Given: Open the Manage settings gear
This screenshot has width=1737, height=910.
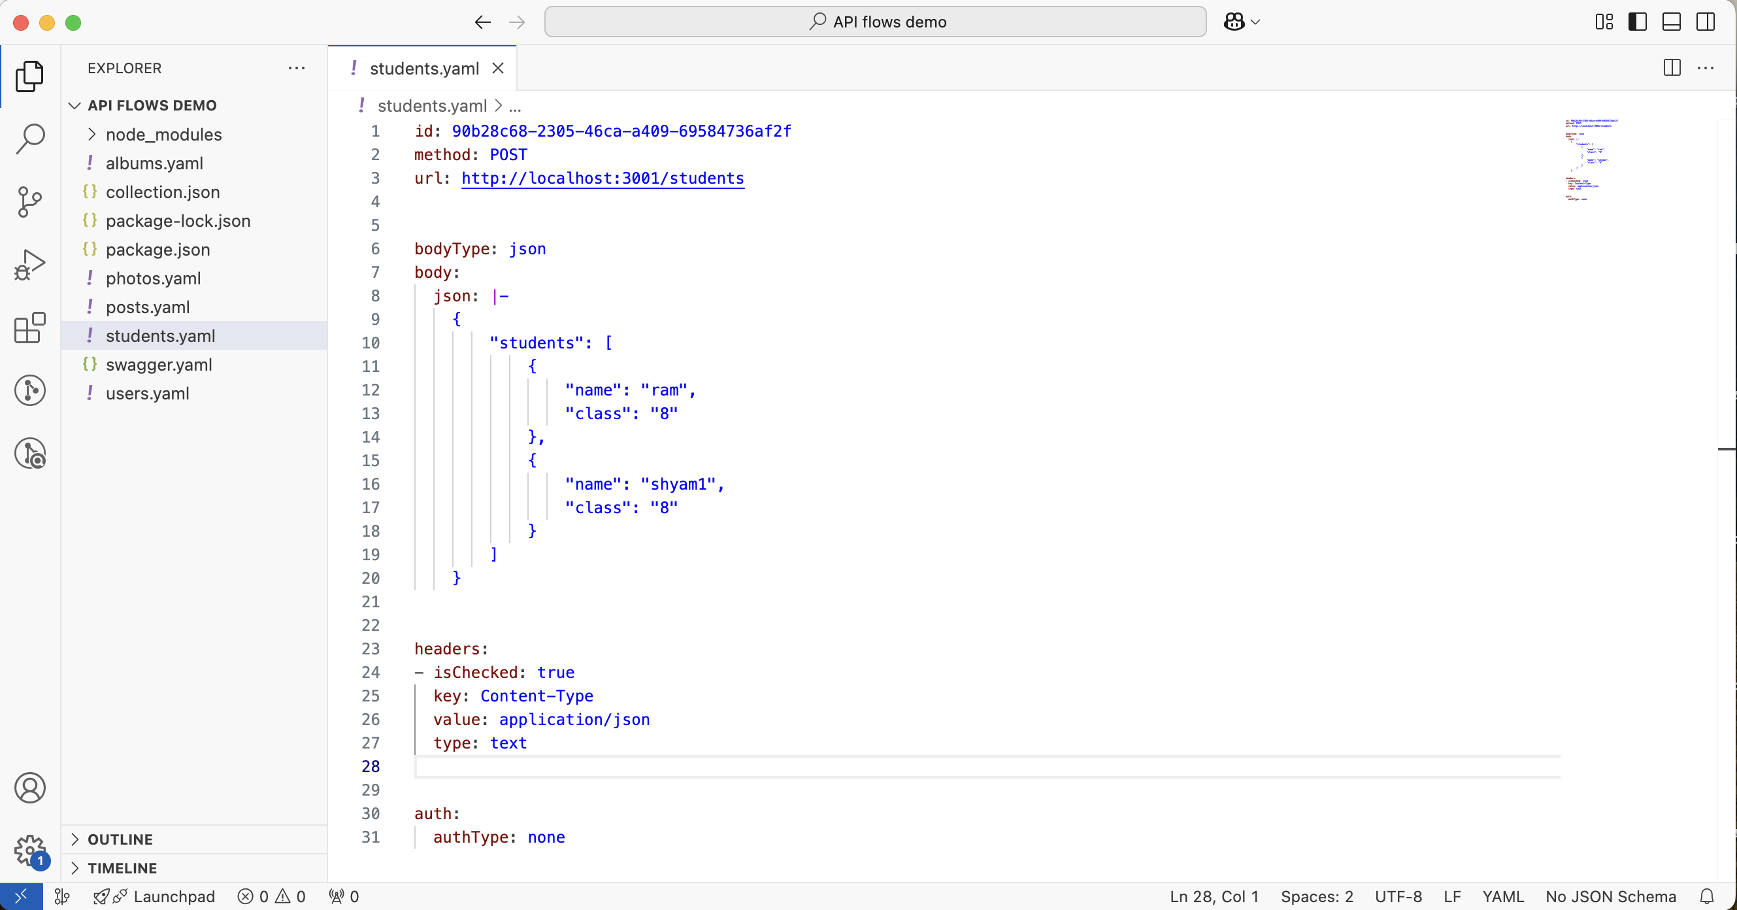Looking at the screenshot, I should click(29, 851).
